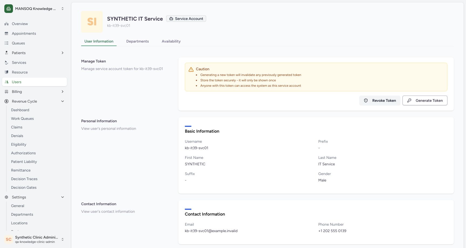Click the Last Name value IT Service
This screenshot has height=248, width=466.
pos(327,164)
